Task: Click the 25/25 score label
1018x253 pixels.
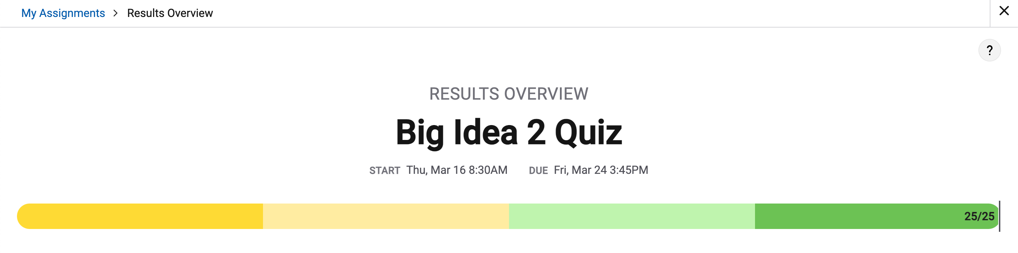Action: pos(979,216)
